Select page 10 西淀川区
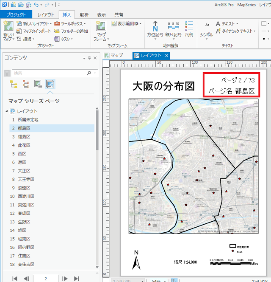The image size is (271, 282). click(52, 196)
